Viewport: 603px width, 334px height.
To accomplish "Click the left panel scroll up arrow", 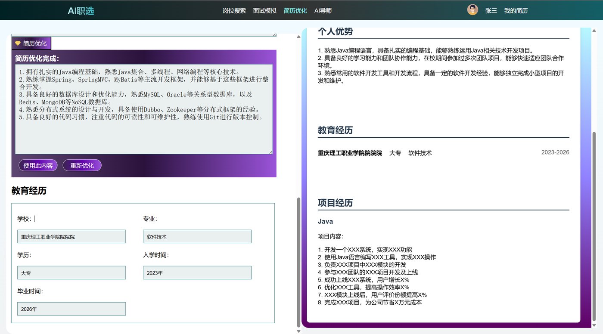I will (x=299, y=37).
